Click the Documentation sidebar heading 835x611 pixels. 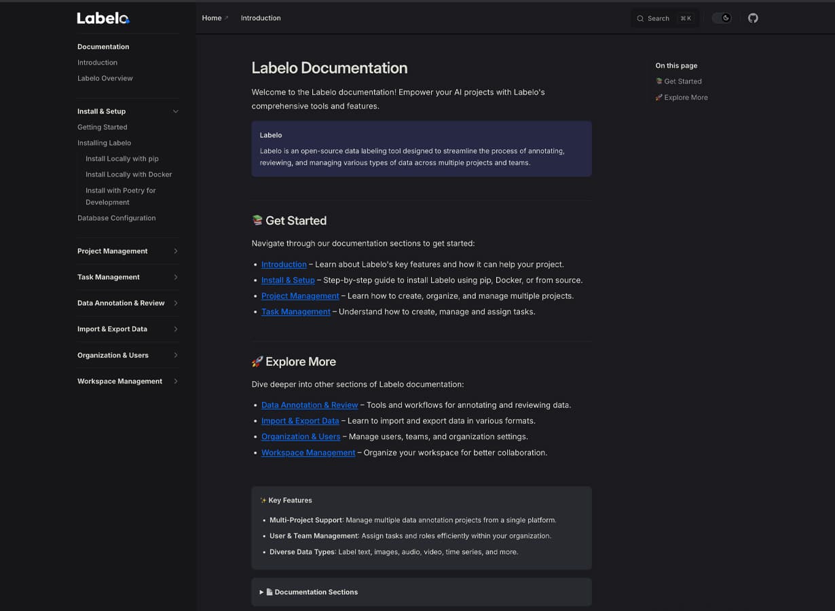tap(103, 47)
